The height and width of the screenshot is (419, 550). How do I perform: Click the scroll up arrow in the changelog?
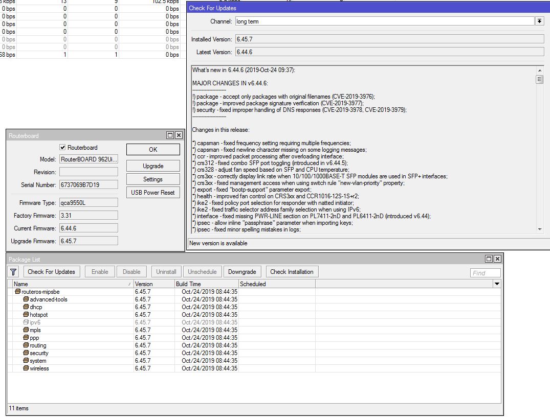[x=540, y=71]
